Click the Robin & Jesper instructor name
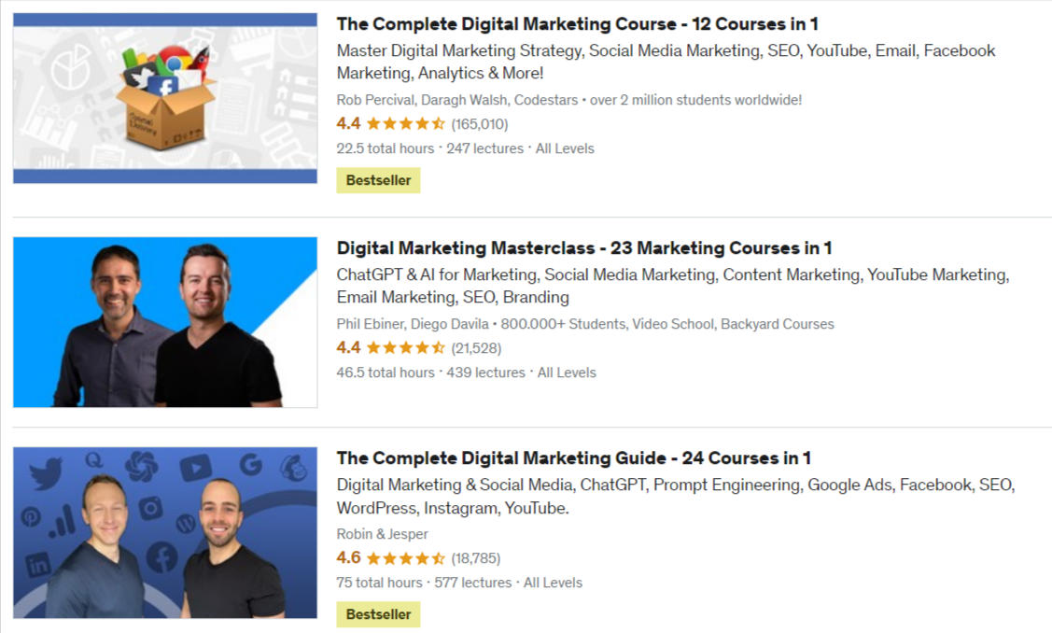 point(383,534)
